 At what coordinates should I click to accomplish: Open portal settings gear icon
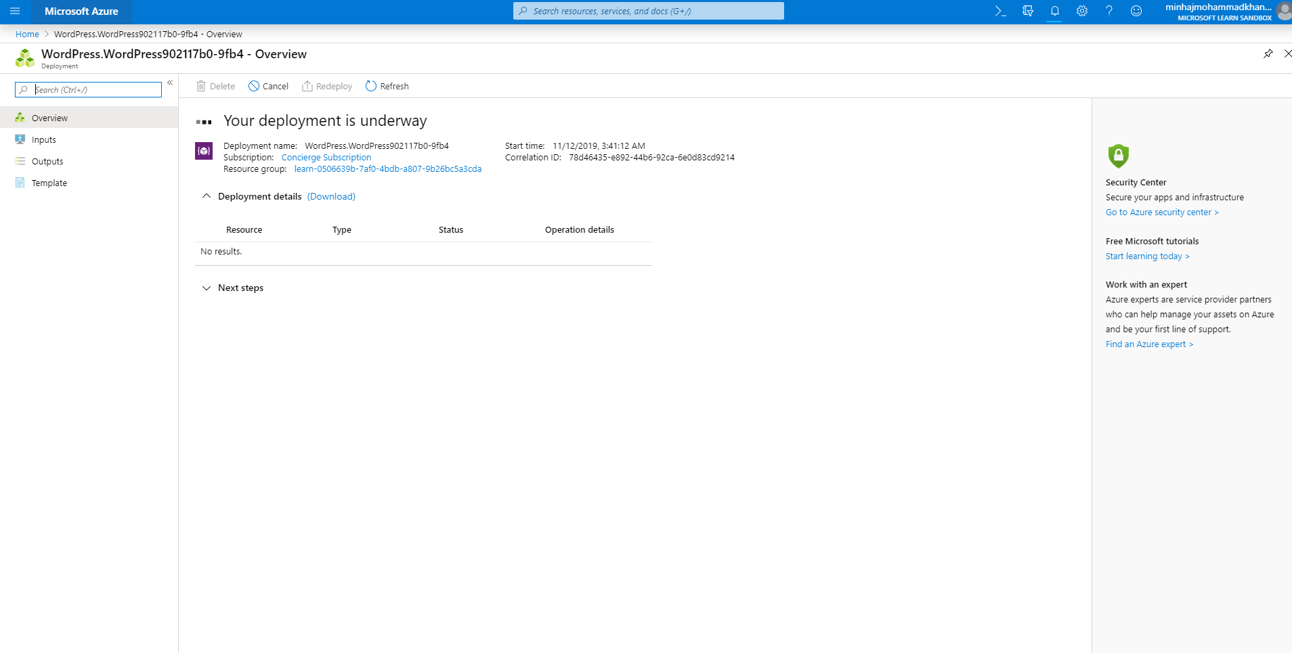click(1081, 12)
